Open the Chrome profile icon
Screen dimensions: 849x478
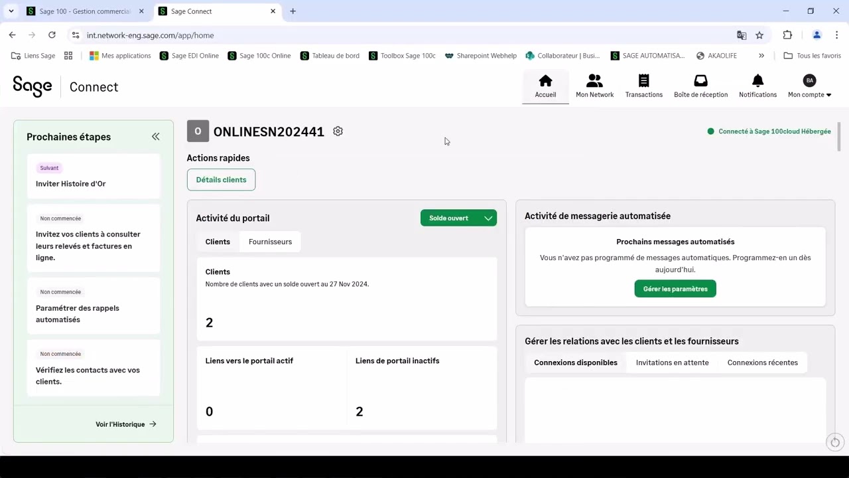816,35
